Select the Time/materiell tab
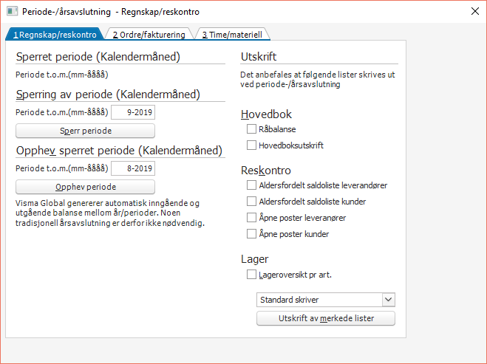 [231, 34]
